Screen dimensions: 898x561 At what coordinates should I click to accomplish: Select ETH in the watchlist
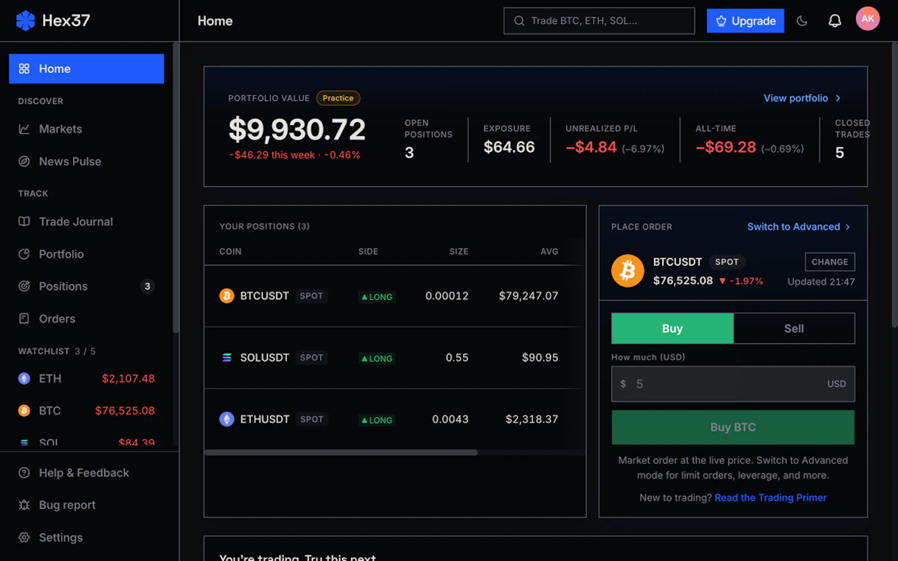click(x=86, y=379)
